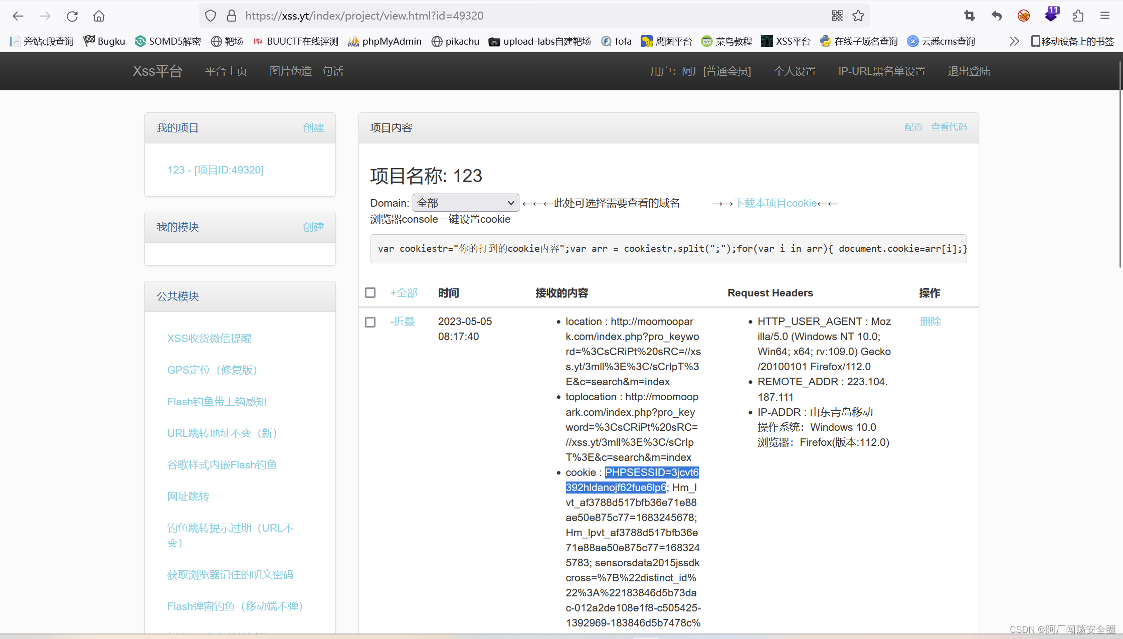Open IP-URL黑名单设置 menu item
The image size is (1123, 639).
[x=881, y=71]
